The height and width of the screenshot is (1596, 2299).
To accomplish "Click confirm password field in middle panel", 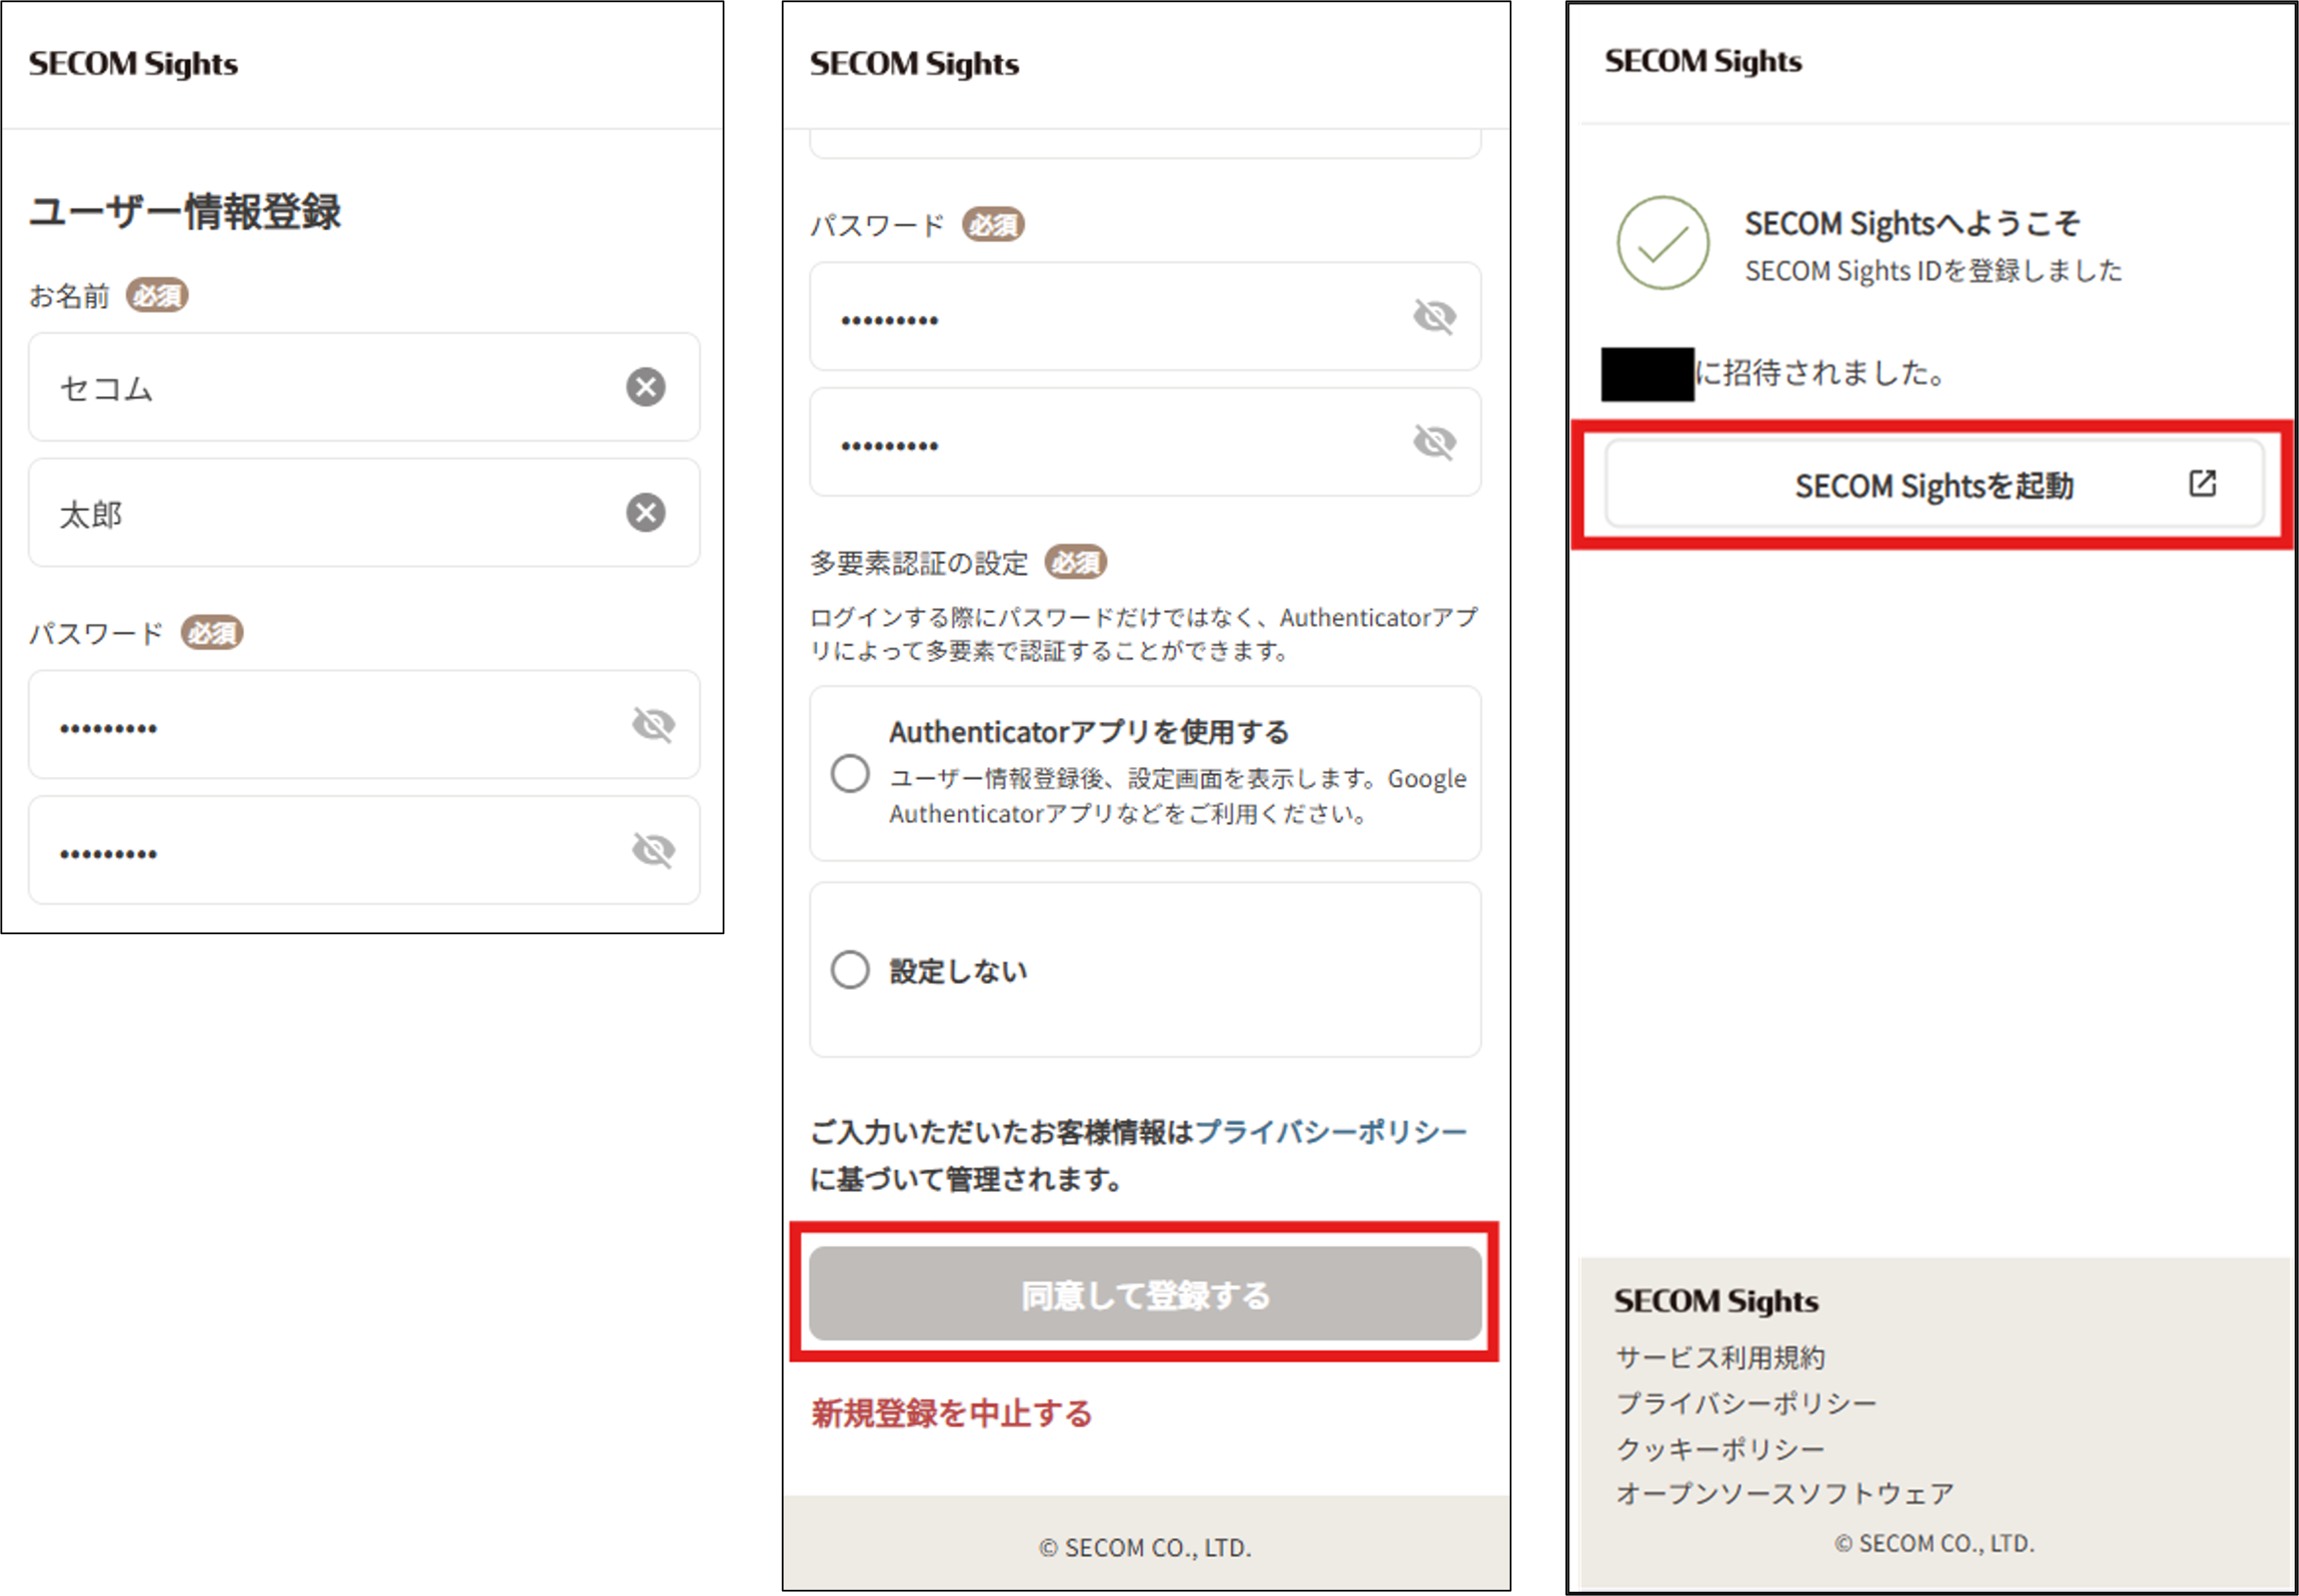I will [x=1145, y=441].
